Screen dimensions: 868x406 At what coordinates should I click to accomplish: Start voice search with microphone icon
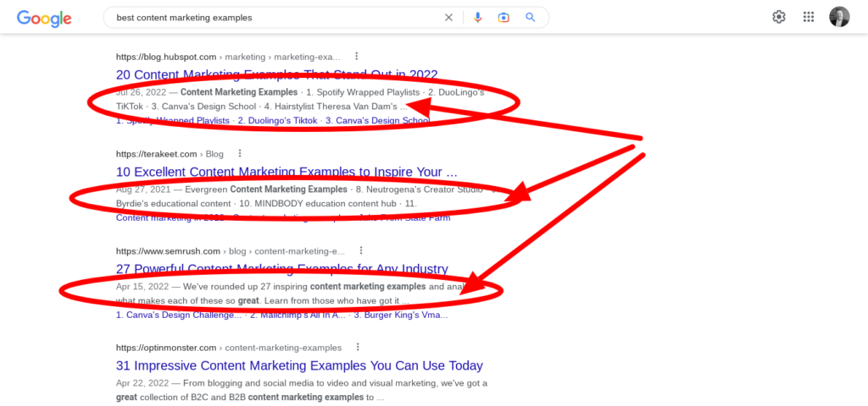(x=478, y=18)
